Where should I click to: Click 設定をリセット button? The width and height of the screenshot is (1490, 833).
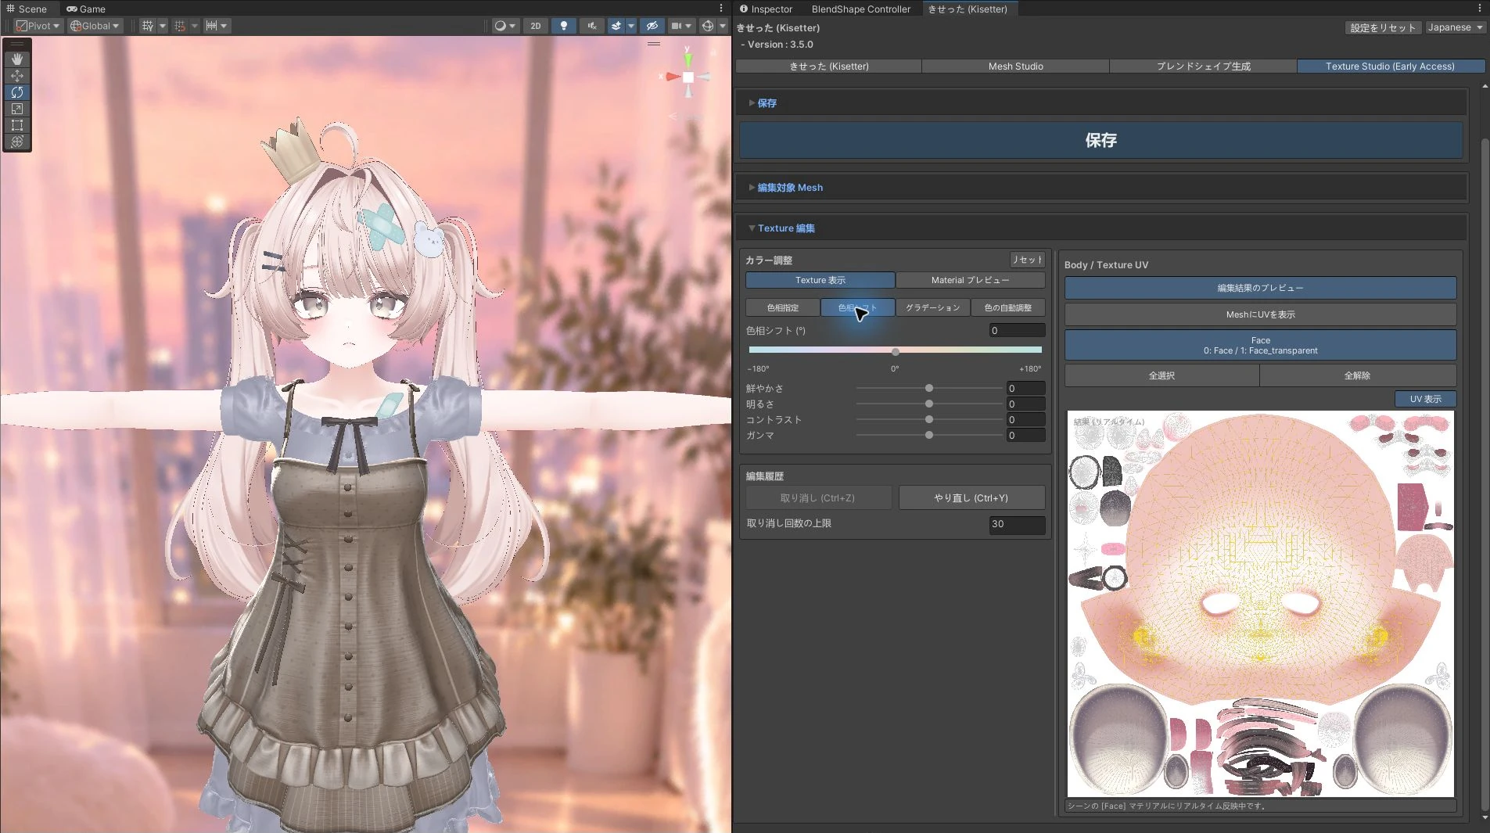(x=1382, y=27)
